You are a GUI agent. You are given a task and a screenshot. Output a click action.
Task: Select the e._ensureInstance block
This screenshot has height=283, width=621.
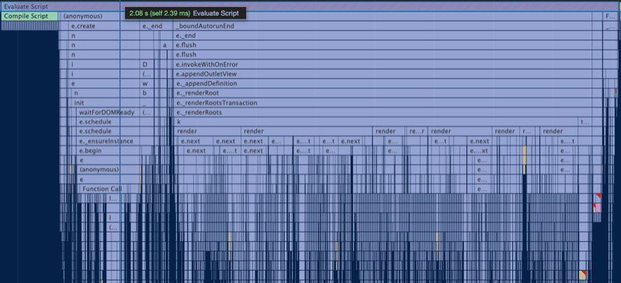click(108, 141)
